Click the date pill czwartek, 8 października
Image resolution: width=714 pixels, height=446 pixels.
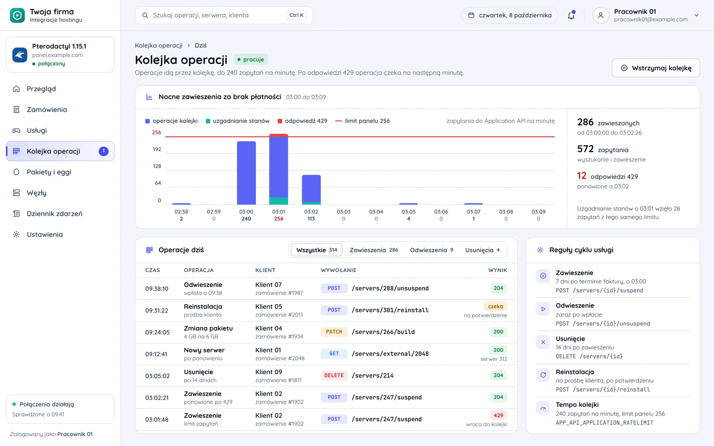tap(510, 15)
